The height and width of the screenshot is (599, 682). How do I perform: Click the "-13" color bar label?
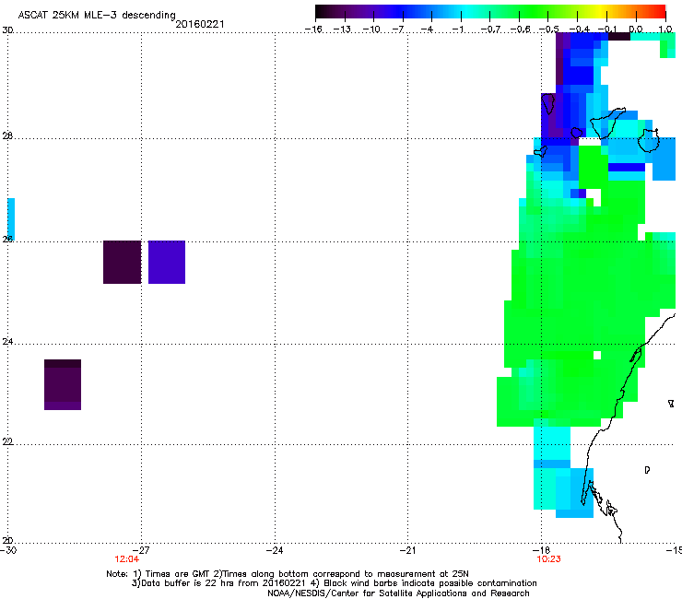tap(342, 29)
